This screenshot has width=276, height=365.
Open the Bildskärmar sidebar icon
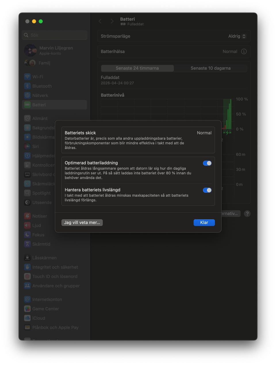27,137
